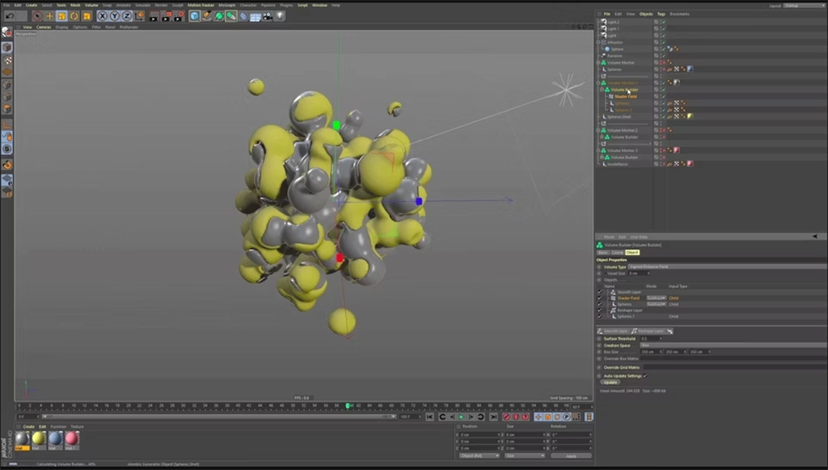Click the Floor/Environment grid icon

[256, 16]
